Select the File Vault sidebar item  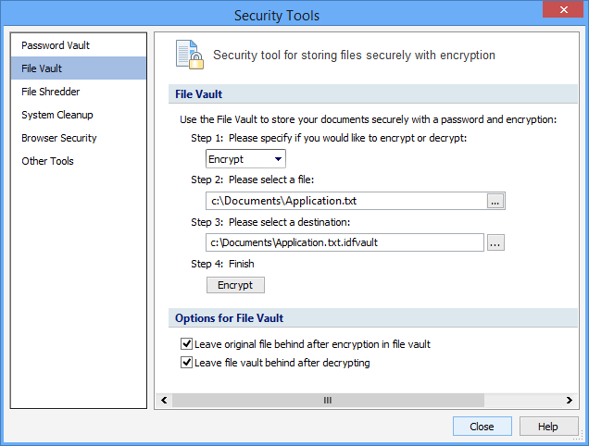click(43, 68)
